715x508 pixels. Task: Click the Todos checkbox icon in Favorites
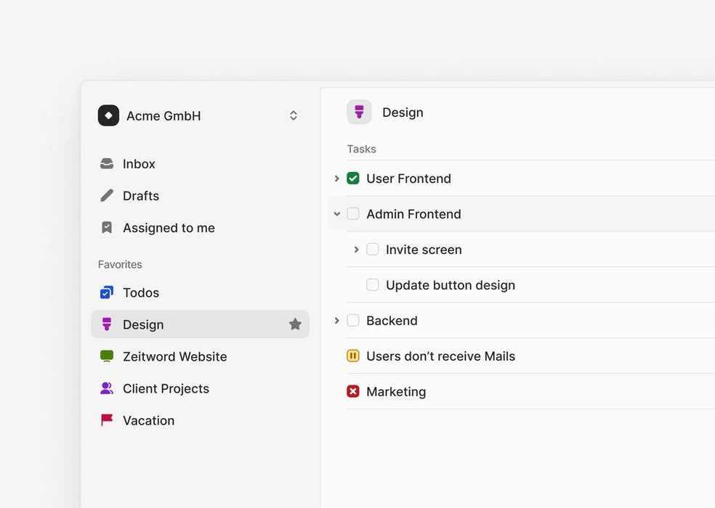[107, 292]
